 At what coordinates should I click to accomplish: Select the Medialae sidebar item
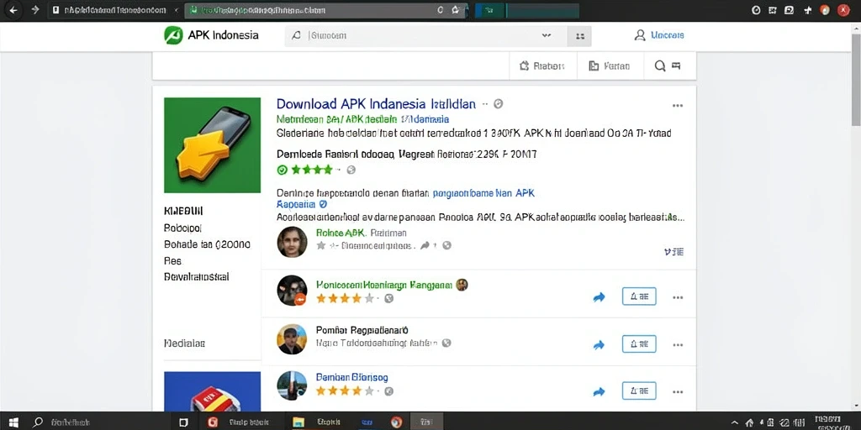pyautogui.click(x=184, y=343)
